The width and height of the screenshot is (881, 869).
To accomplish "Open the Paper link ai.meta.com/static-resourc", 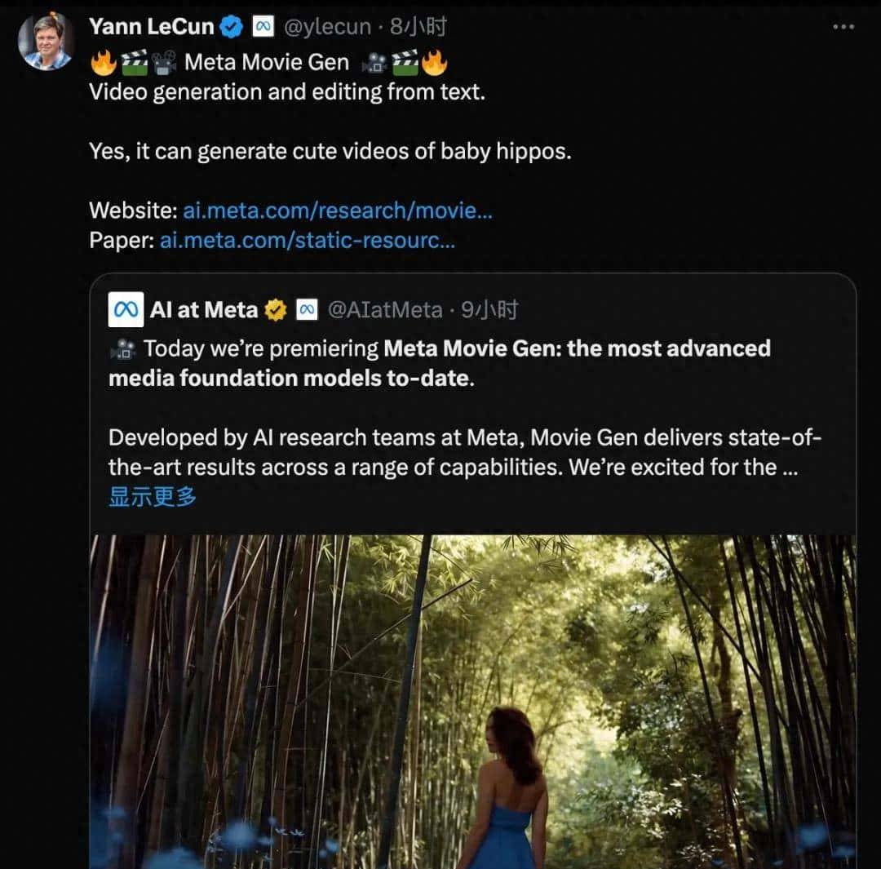I will tap(308, 241).
